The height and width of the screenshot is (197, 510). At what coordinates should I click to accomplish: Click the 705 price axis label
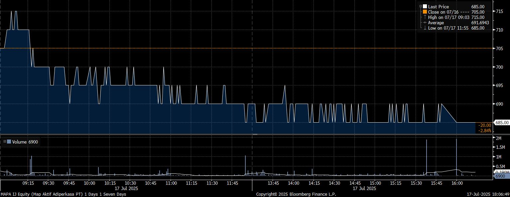tap(499, 49)
